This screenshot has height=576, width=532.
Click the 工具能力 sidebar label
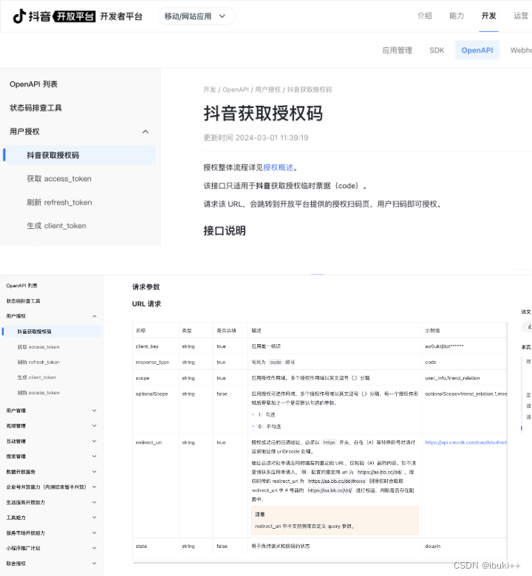(16, 518)
